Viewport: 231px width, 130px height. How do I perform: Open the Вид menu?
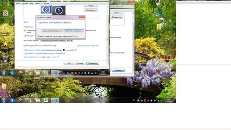click(31, 4)
